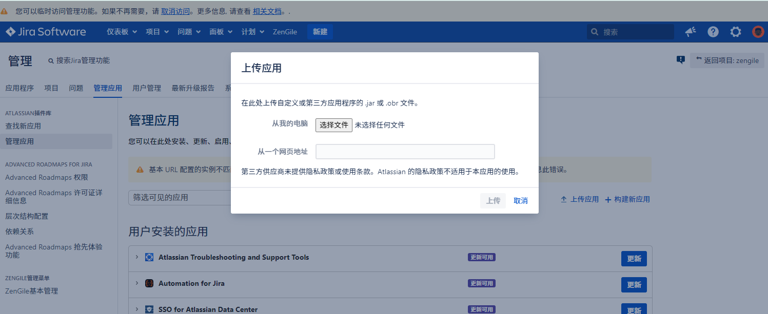Screen dimensions: 768x314
Task: Click the 选择文件 button
Action: [333, 125]
